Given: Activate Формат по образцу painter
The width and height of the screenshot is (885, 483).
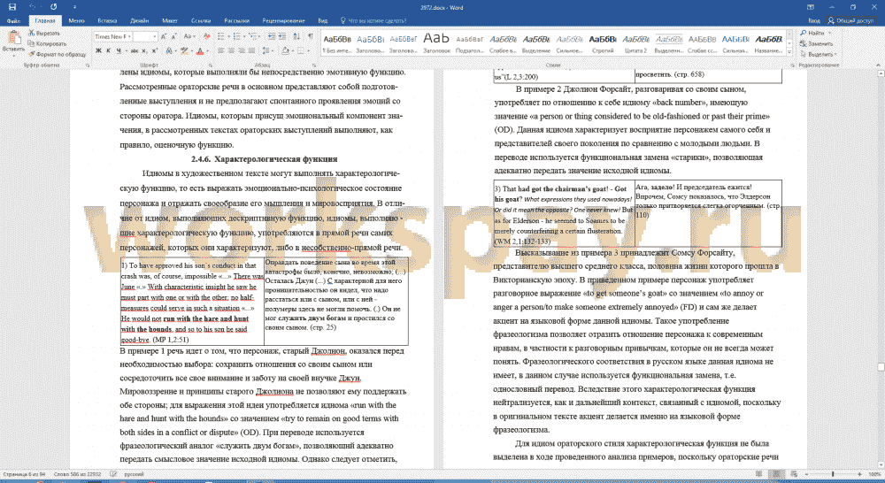Looking at the screenshot, I should click(57, 54).
